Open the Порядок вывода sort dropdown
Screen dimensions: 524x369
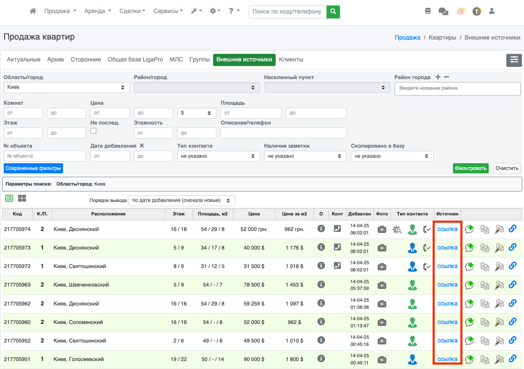tap(182, 201)
